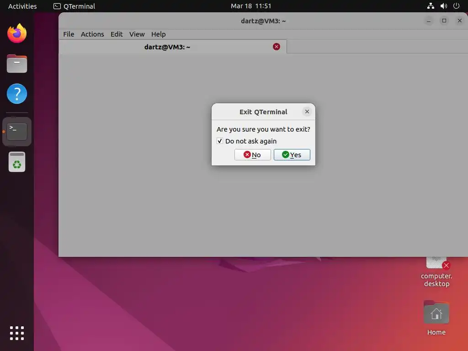468x351 pixels.
Task: Close the dartz@VM3 tab with red X
Action: 277,47
